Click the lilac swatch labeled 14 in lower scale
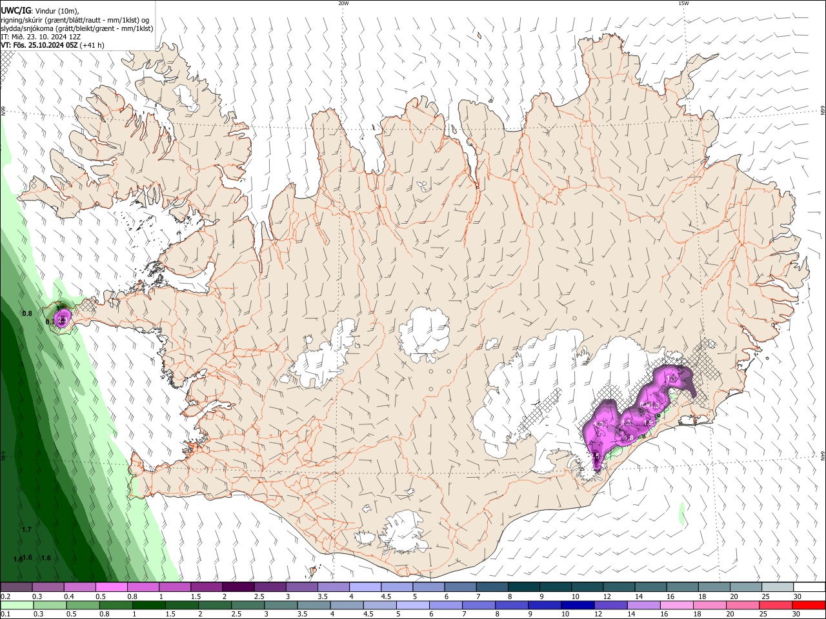The height and width of the screenshot is (619, 826). (x=644, y=605)
